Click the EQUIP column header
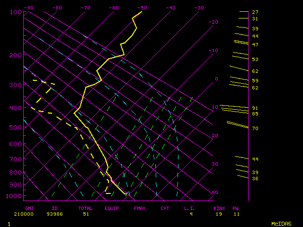 (112, 208)
